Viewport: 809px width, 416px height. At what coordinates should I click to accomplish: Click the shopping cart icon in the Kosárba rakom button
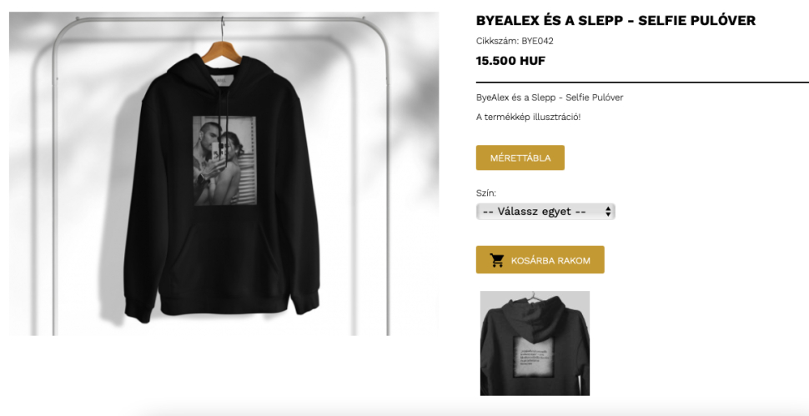coord(497,260)
